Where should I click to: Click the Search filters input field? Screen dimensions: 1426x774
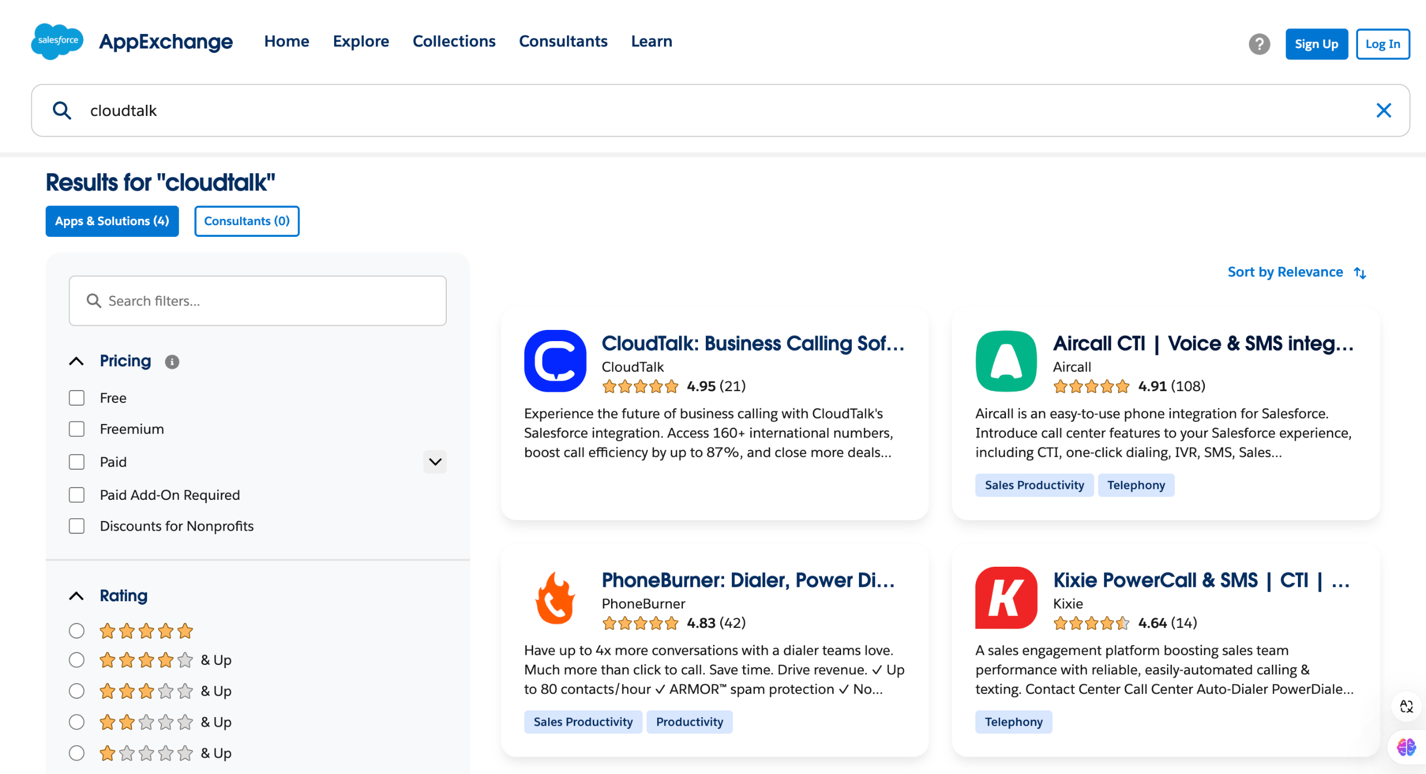pyautogui.click(x=257, y=301)
